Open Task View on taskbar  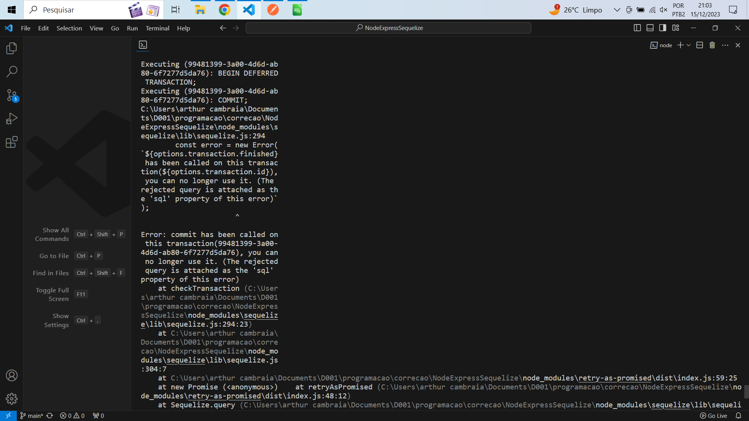point(176,10)
